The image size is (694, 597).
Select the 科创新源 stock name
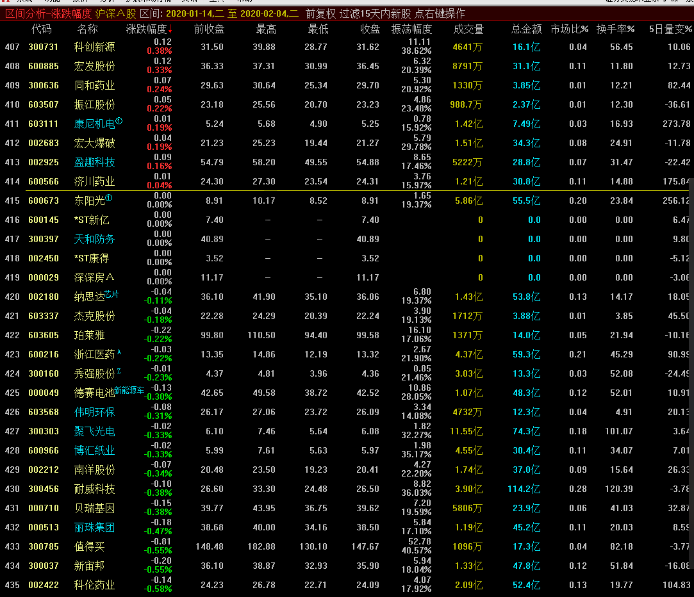[x=95, y=47]
